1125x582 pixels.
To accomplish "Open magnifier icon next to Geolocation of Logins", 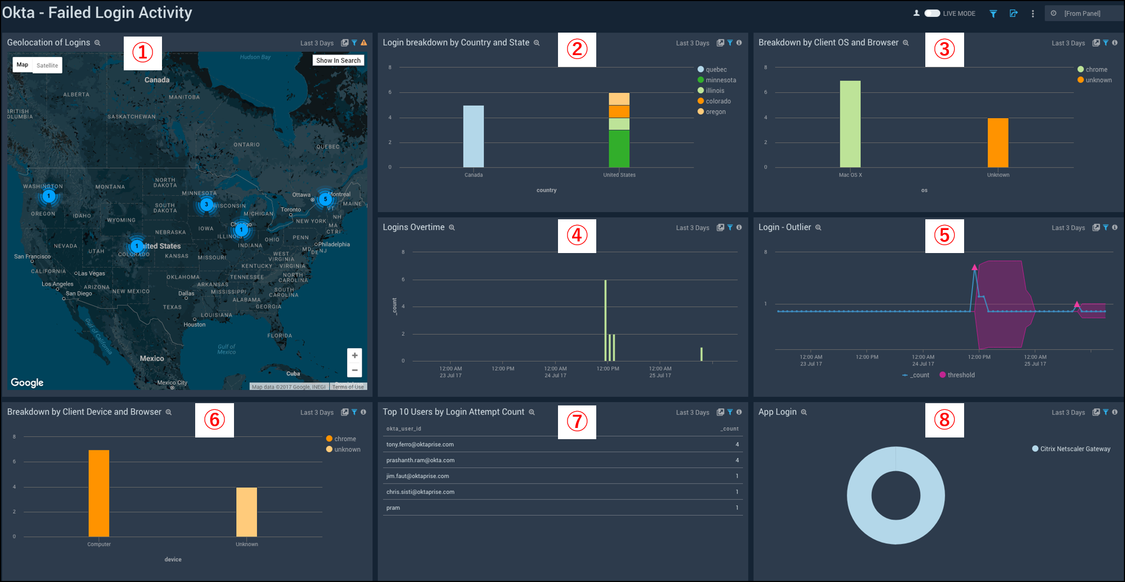I will click(97, 43).
